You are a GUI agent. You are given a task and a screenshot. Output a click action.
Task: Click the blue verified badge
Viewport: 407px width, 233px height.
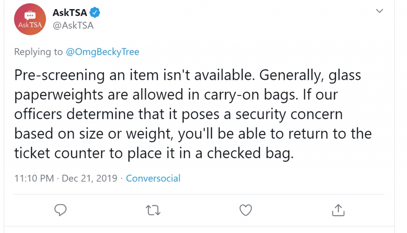click(95, 12)
